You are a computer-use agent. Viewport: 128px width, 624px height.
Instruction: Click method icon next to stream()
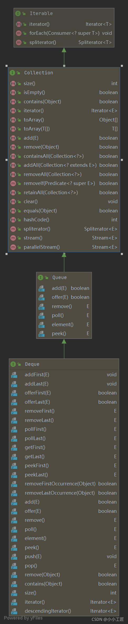[13, 238]
